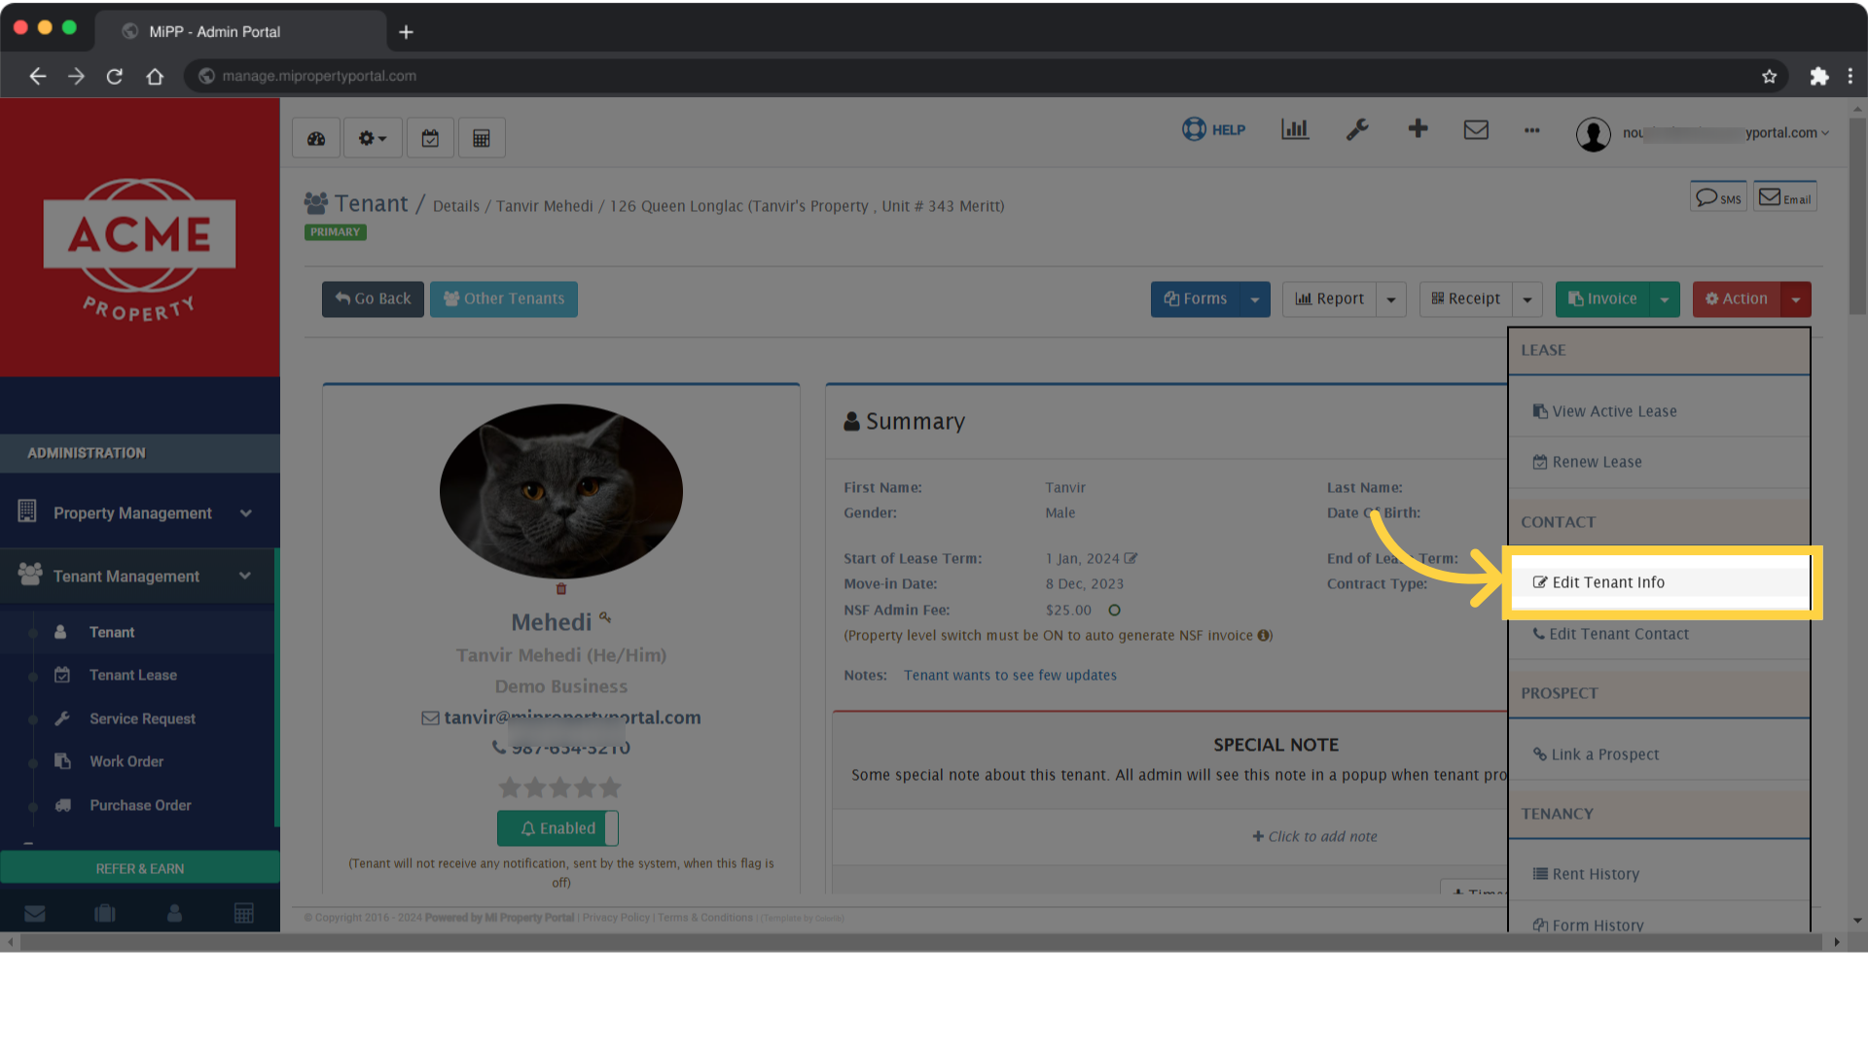1868x1050 pixels.
Task: Open messages via the envelope icon
Action: 1476,129
